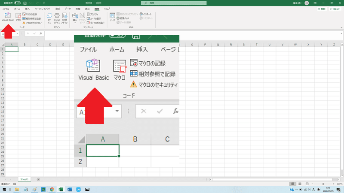The image size is (344, 193).
Task: Open control Properties (プロパティ)
Action: [92, 14]
